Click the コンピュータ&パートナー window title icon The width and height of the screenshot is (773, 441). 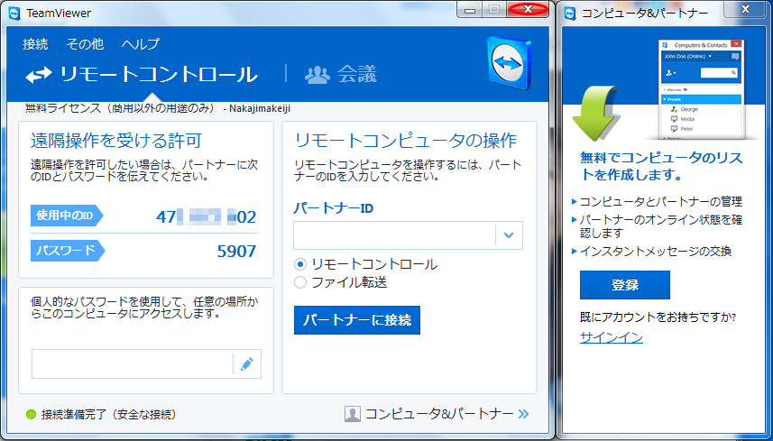570,13
